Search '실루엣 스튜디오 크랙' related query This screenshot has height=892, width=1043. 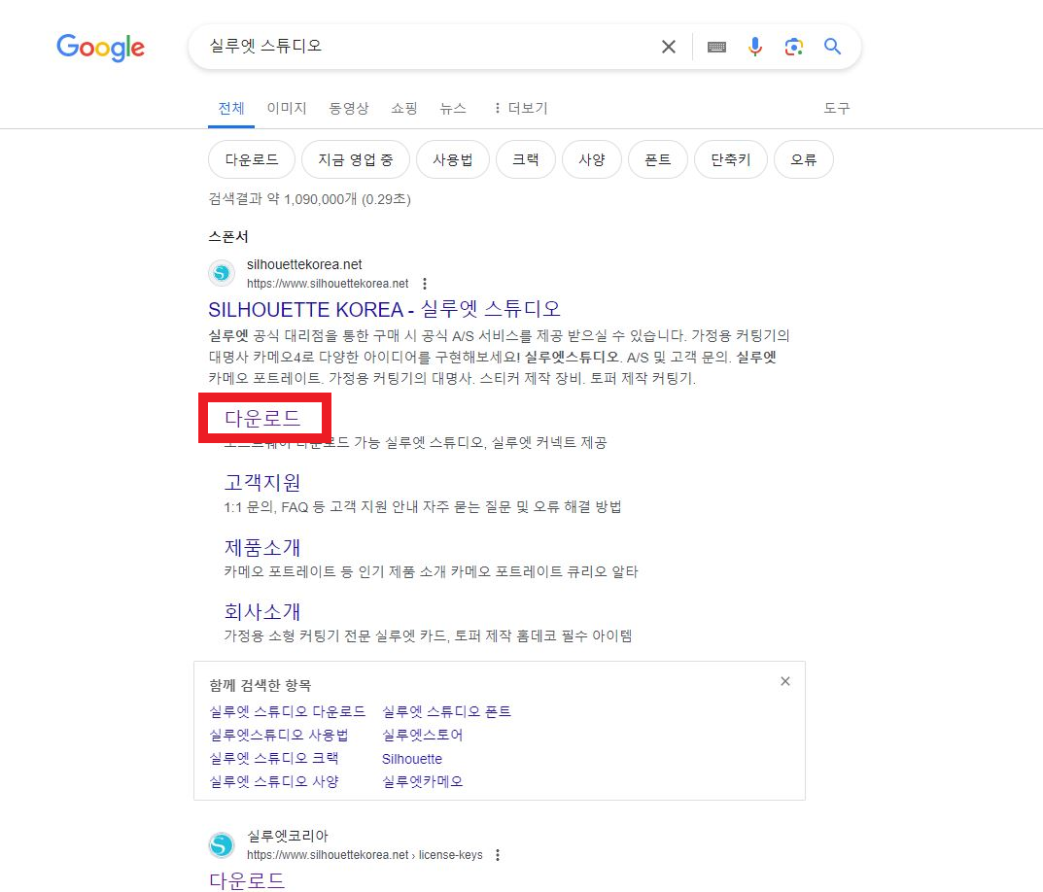click(x=274, y=758)
